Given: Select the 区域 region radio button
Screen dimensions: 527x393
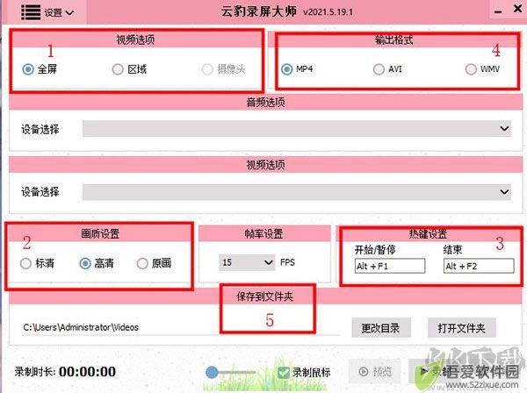Looking at the screenshot, I should coord(118,69).
